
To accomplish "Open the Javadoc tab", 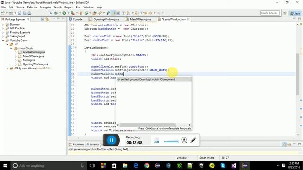I will tap(93, 144).
